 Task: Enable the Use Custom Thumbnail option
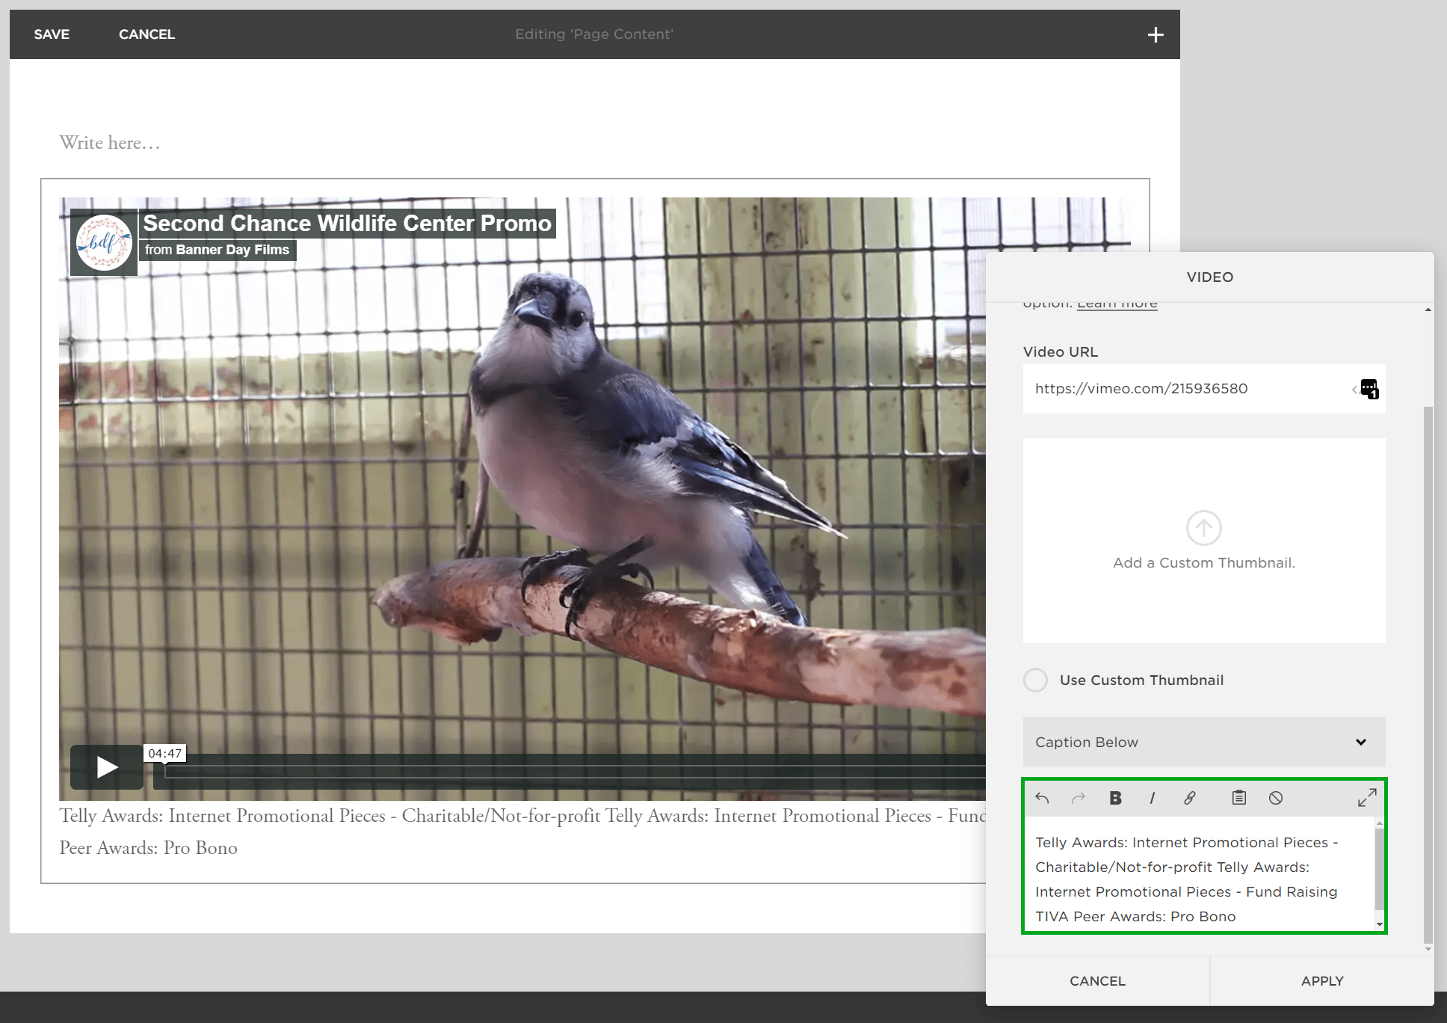tap(1035, 680)
